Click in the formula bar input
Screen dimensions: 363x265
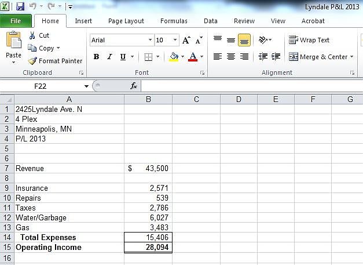[x=252, y=86]
